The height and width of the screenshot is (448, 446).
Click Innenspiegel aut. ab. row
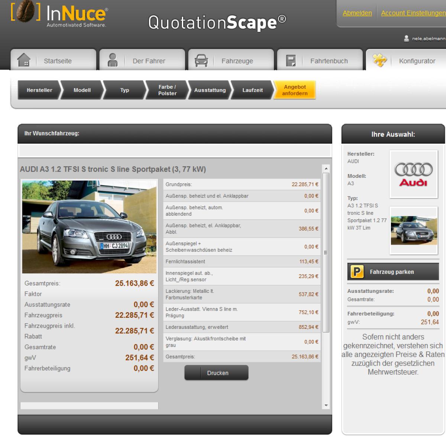242,277
